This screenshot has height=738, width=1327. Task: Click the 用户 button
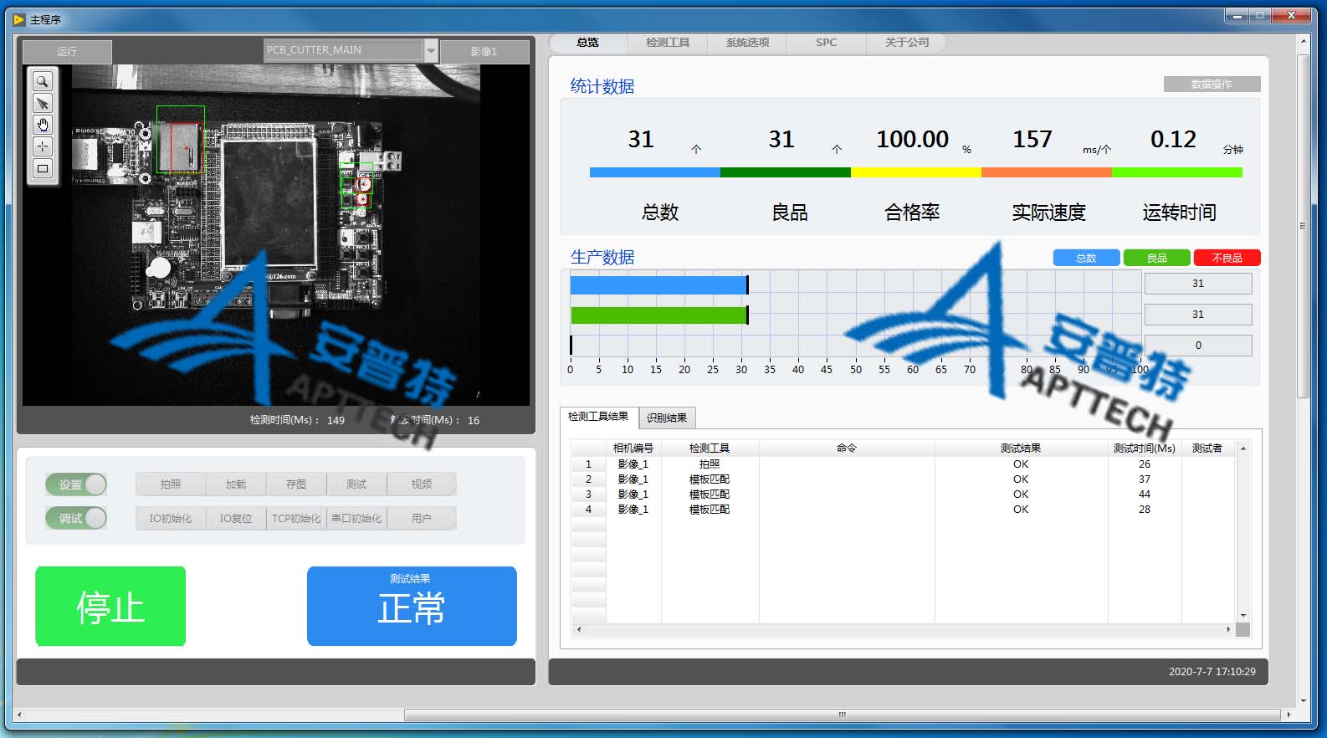422,518
